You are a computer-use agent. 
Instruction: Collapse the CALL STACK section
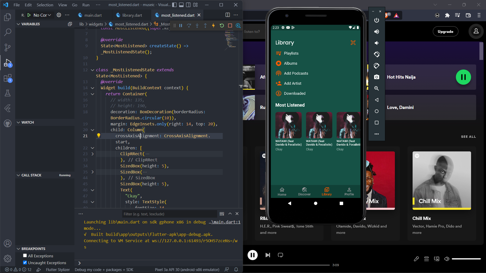(18, 175)
